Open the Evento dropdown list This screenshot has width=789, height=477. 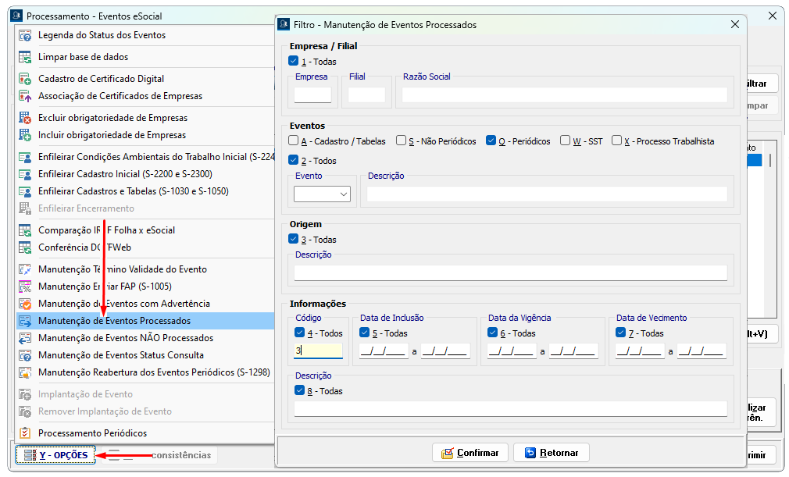coord(343,194)
